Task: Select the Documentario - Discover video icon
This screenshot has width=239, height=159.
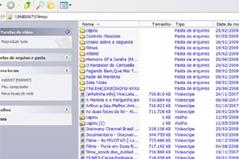Action: click(82, 135)
